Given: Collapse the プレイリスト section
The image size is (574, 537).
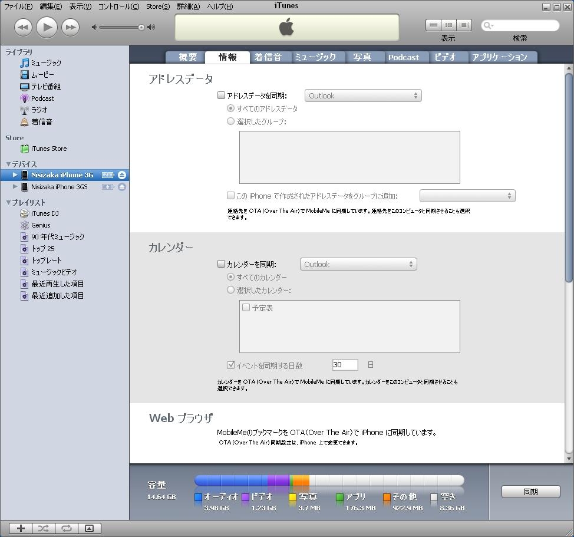Looking at the screenshot, I should (8, 202).
